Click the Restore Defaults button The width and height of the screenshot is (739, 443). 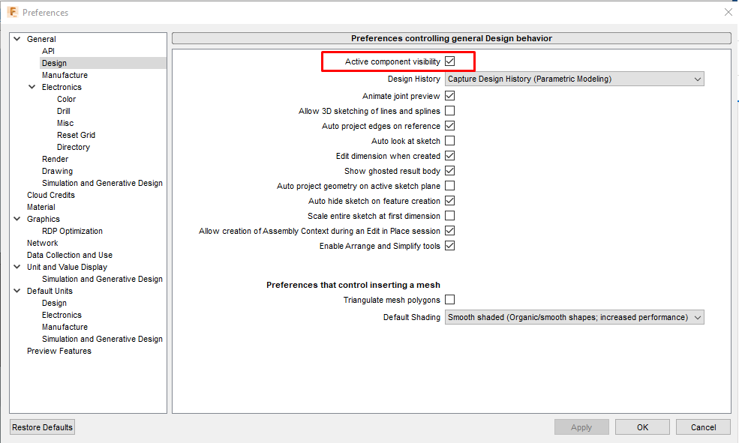[x=41, y=427]
